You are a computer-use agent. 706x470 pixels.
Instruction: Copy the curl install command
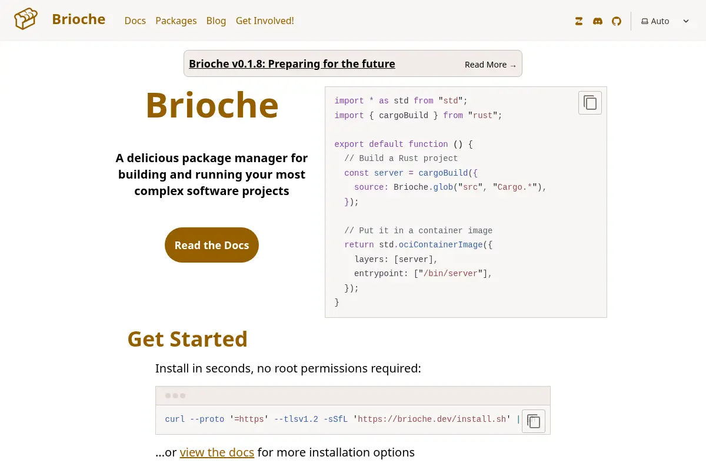click(534, 421)
